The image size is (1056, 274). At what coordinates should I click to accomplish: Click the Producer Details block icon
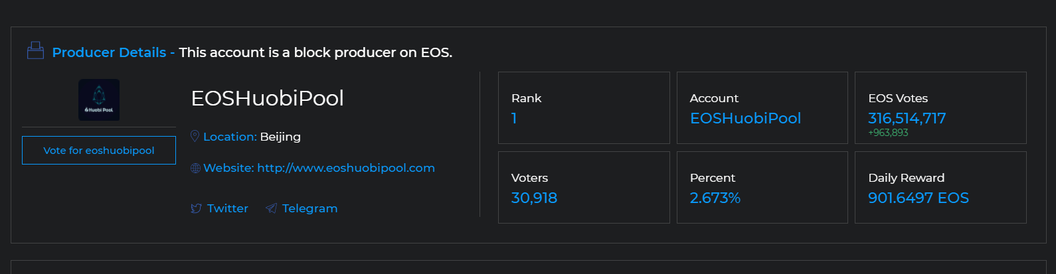pyautogui.click(x=35, y=51)
